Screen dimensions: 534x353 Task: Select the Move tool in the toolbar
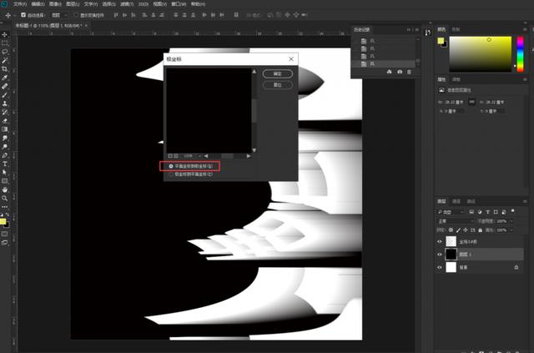(5, 33)
